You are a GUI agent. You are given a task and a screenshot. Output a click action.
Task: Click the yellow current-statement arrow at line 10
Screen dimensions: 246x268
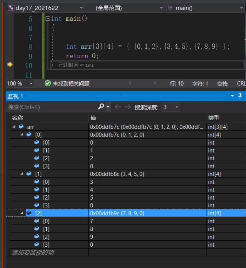pos(10,65)
